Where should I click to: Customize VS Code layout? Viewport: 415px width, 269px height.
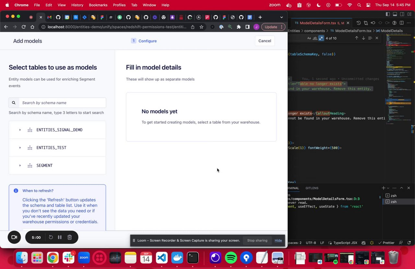[409, 14]
